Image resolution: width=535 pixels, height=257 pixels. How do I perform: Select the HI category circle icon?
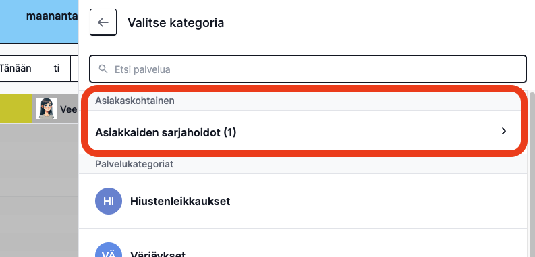pyautogui.click(x=109, y=201)
